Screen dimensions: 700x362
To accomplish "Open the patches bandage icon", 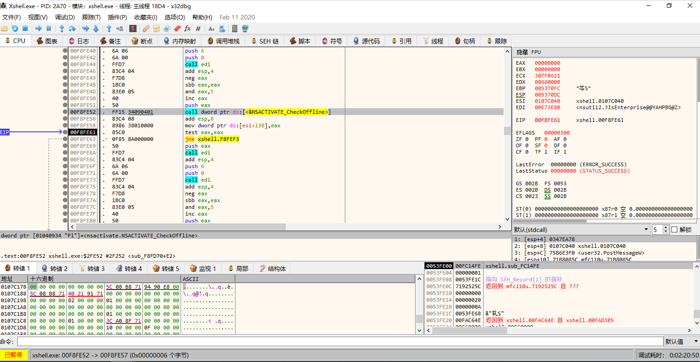I will click(146, 29).
